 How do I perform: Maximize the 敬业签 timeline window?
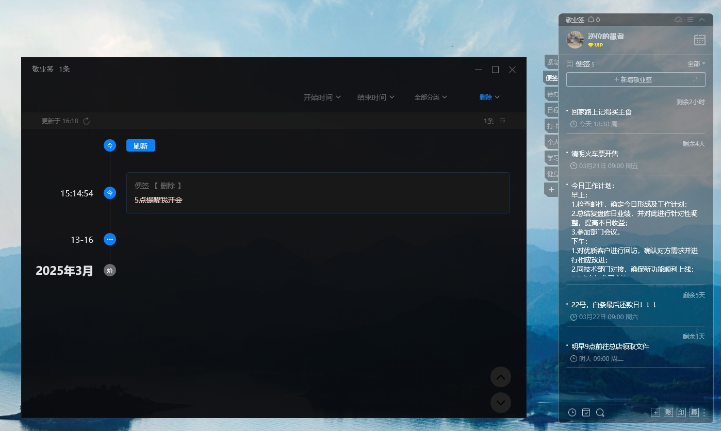coord(495,70)
